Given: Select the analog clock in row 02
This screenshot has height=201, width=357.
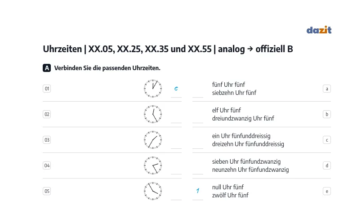Looking at the screenshot, I should point(153,114).
